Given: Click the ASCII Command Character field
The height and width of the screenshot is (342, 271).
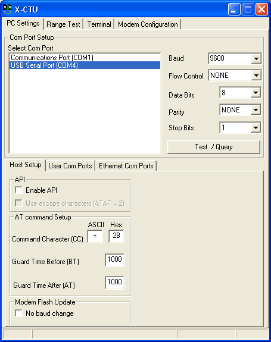Looking at the screenshot, I should tap(95, 236).
